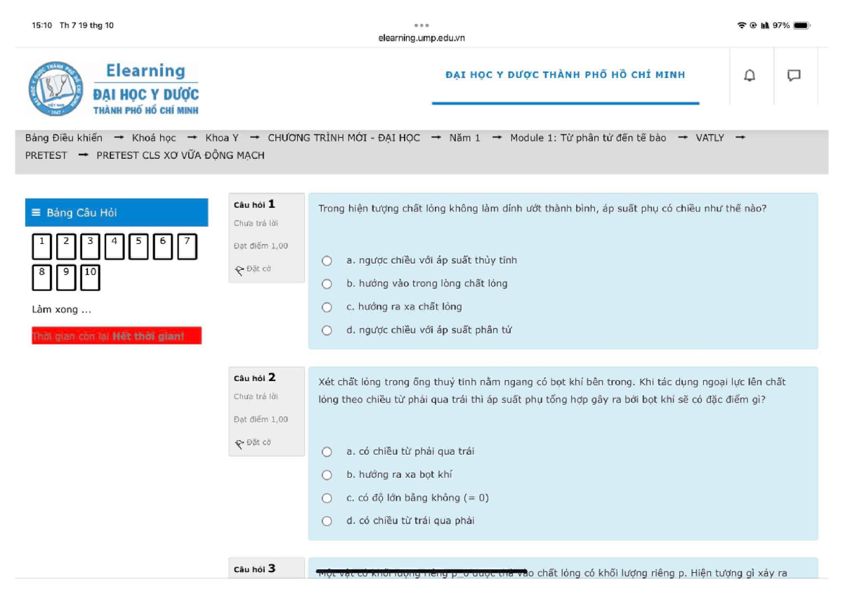This screenshot has height=596, width=843.
Task: Click the Câu hỏi 3 label
Action: tap(254, 569)
